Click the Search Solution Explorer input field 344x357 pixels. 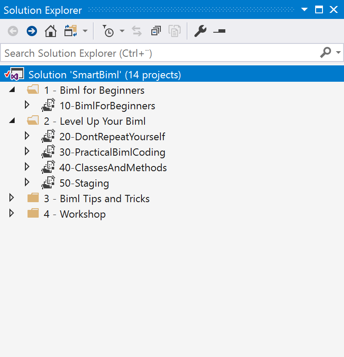point(159,53)
